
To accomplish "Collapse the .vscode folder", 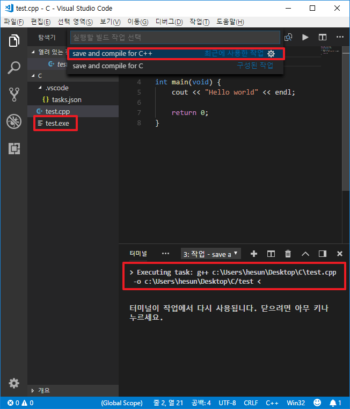I will [x=40, y=88].
